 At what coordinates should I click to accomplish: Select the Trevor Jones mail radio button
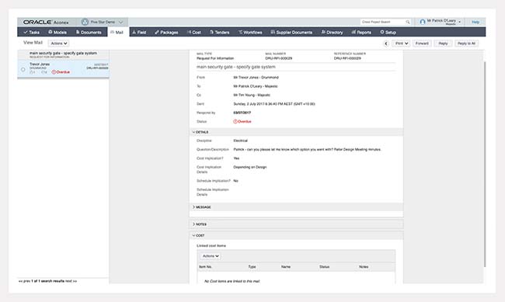(x=23, y=69)
